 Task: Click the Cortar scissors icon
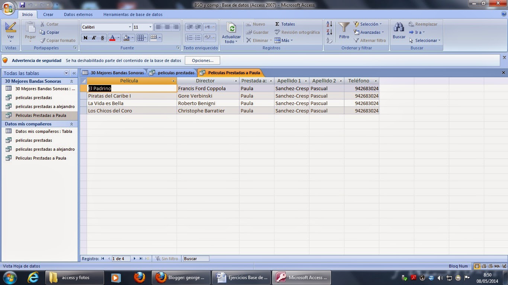coord(43,24)
